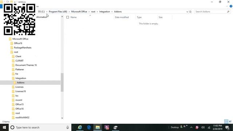233x131 pixels.
Task: Select the root folder in tree
Action: pos(16,52)
